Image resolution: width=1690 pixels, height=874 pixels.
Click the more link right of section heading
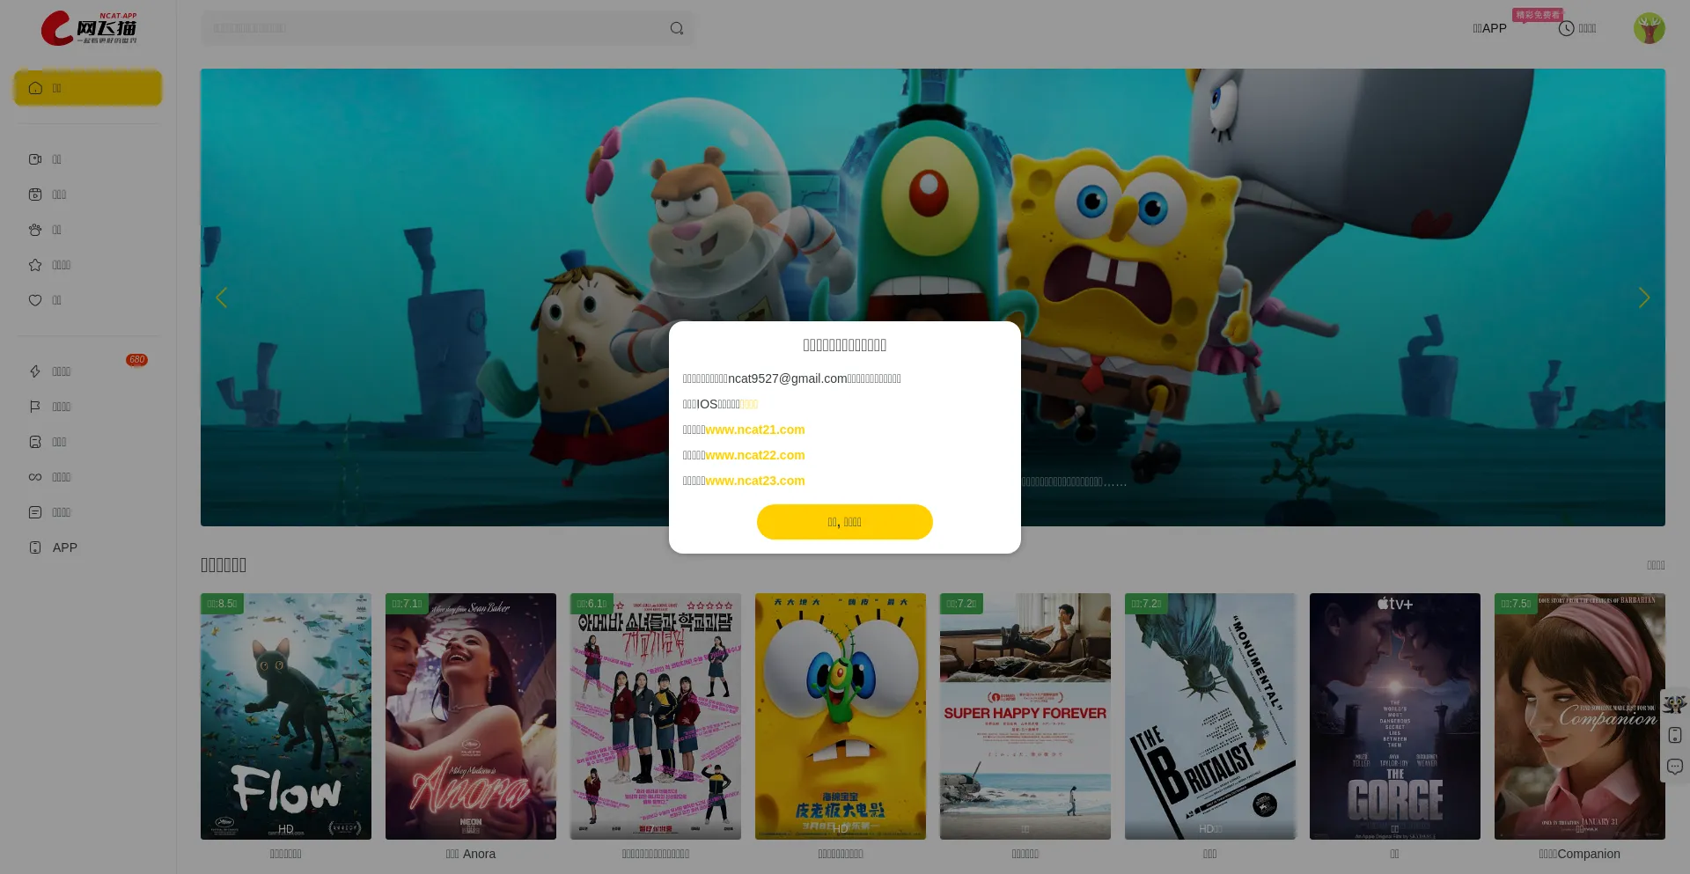point(1656,565)
